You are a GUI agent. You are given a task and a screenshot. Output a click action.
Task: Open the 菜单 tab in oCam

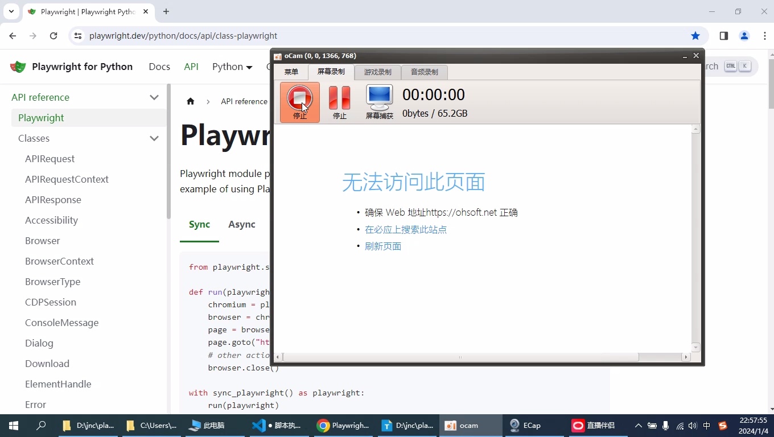[x=291, y=72]
